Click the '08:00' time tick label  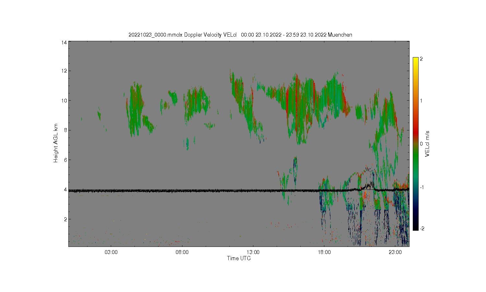tap(182, 252)
